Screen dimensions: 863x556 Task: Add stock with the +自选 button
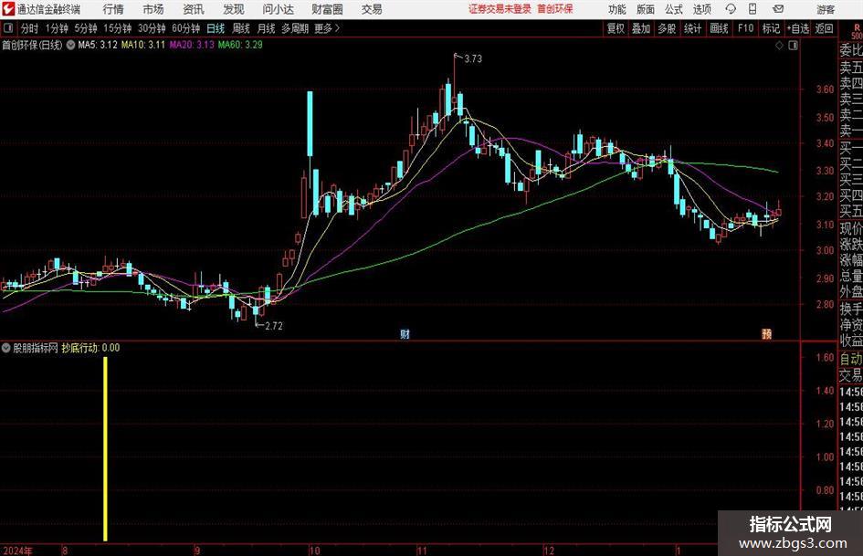[798, 28]
